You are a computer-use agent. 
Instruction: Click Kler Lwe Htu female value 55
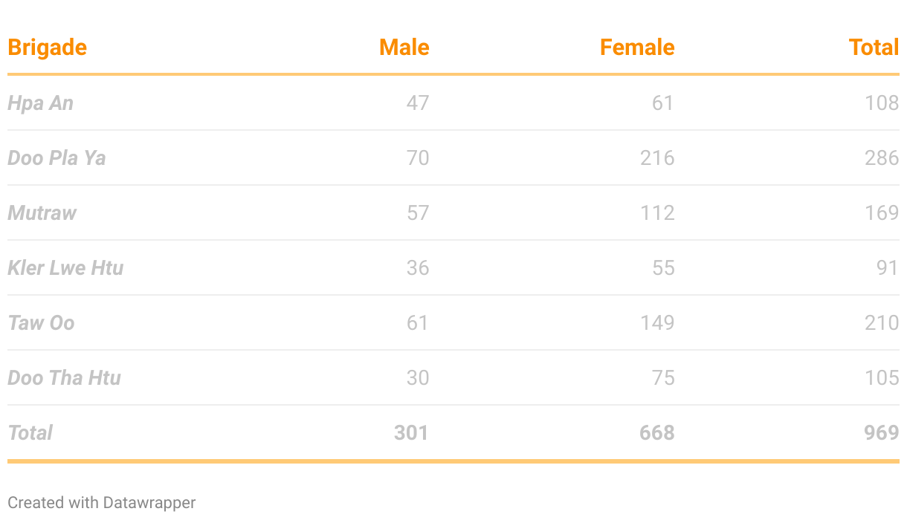pos(663,267)
